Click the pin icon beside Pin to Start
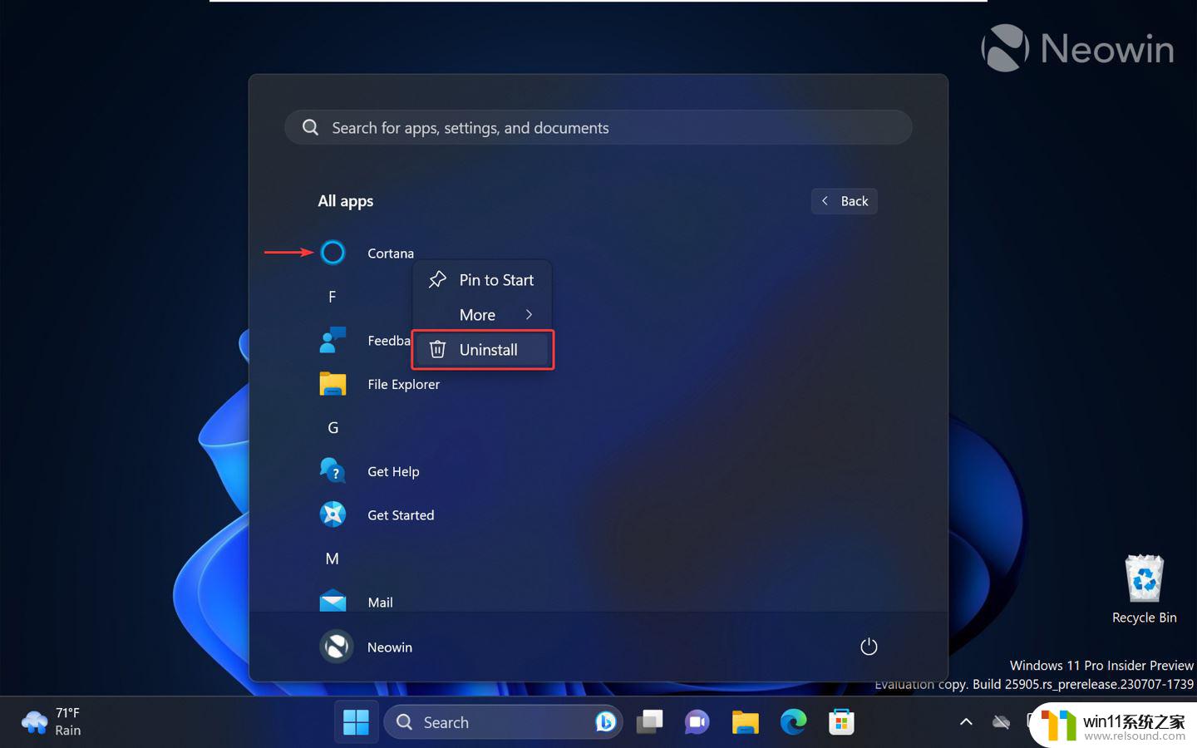1197x748 pixels. tap(437, 280)
